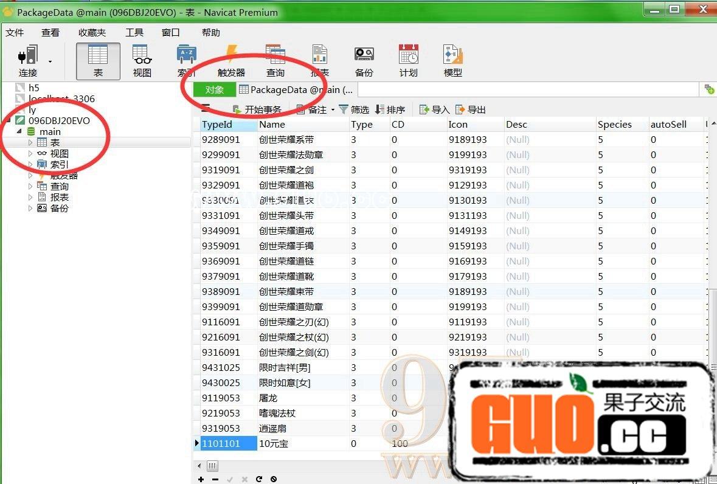This screenshot has width=717, height=484.
Task: Click 筛选 (Filter) in the table toolbar
Action: pyautogui.click(x=354, y=109)
